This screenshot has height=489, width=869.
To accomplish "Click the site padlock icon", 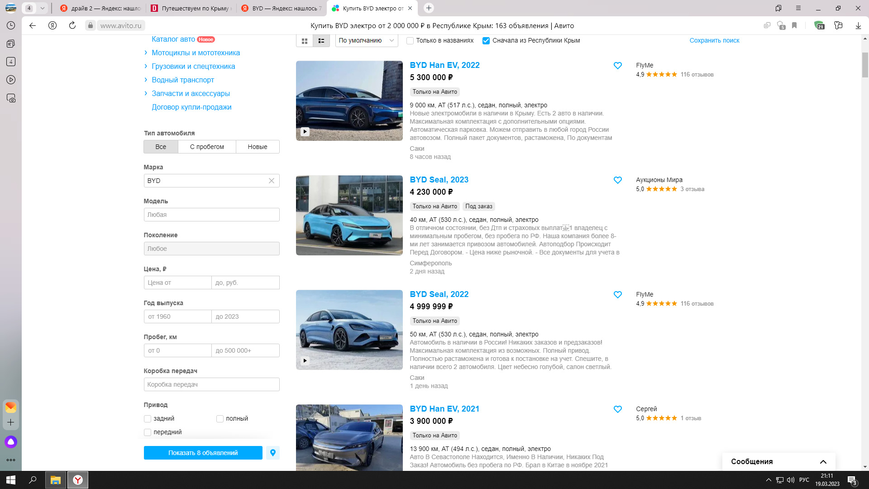I will 91,26.
